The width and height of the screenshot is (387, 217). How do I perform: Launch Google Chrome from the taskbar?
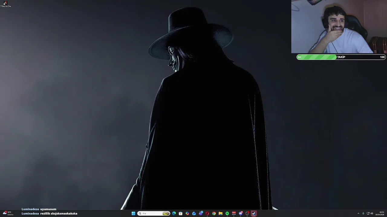coord(214,213)
